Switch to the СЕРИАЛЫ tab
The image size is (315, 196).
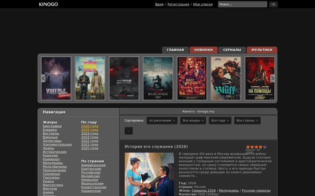tap(232, 50)
